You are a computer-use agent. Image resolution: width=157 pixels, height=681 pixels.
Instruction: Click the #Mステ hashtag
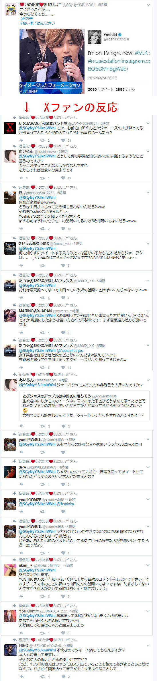point(27,19)
